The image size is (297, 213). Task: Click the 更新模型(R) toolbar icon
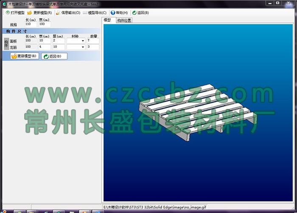[29, 13]
